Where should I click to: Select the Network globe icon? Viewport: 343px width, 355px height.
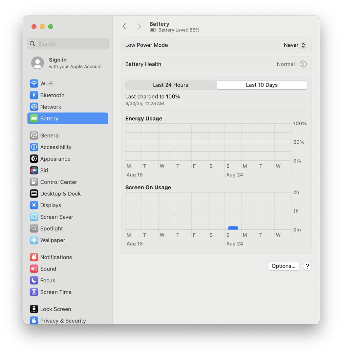[x=34, y=107]
